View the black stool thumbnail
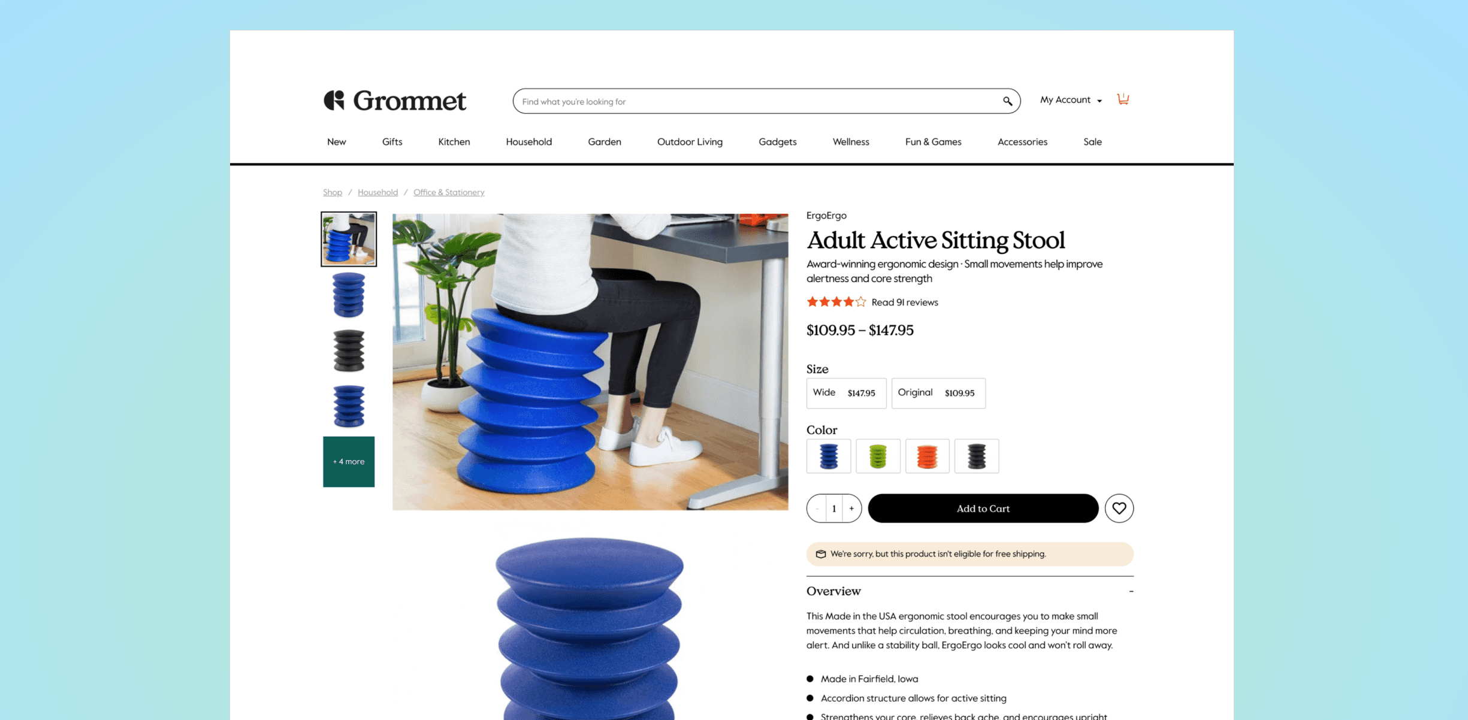 349,351
